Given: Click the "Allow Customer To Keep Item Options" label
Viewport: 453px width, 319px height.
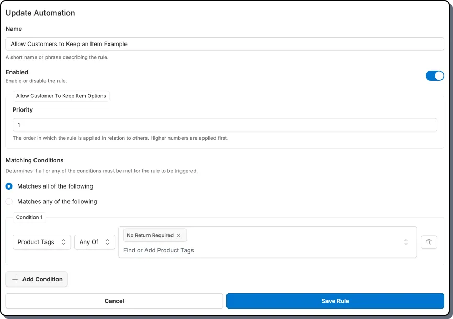Looking at the screenshot, I should (x=61, y=96).
